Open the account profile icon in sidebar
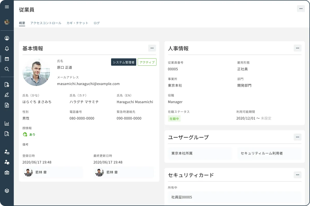Viewport: 310px width, 206px height. tap(7, 38)
